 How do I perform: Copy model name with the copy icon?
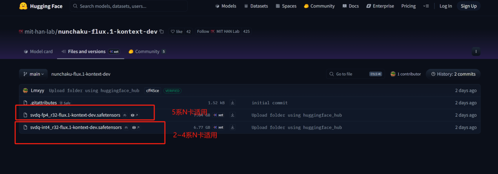coord(162,31)
